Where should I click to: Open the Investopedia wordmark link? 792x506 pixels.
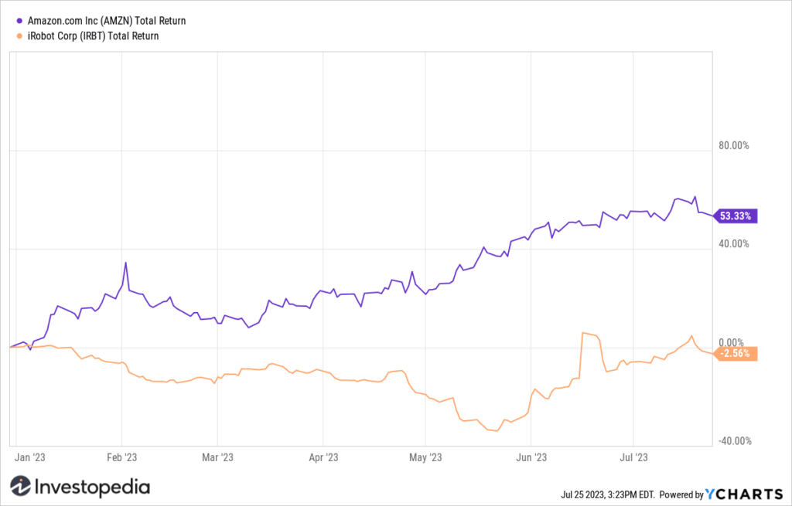pos(93,487)
